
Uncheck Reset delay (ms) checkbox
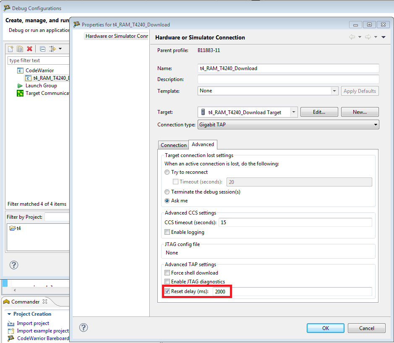click(x=167, y=291)
